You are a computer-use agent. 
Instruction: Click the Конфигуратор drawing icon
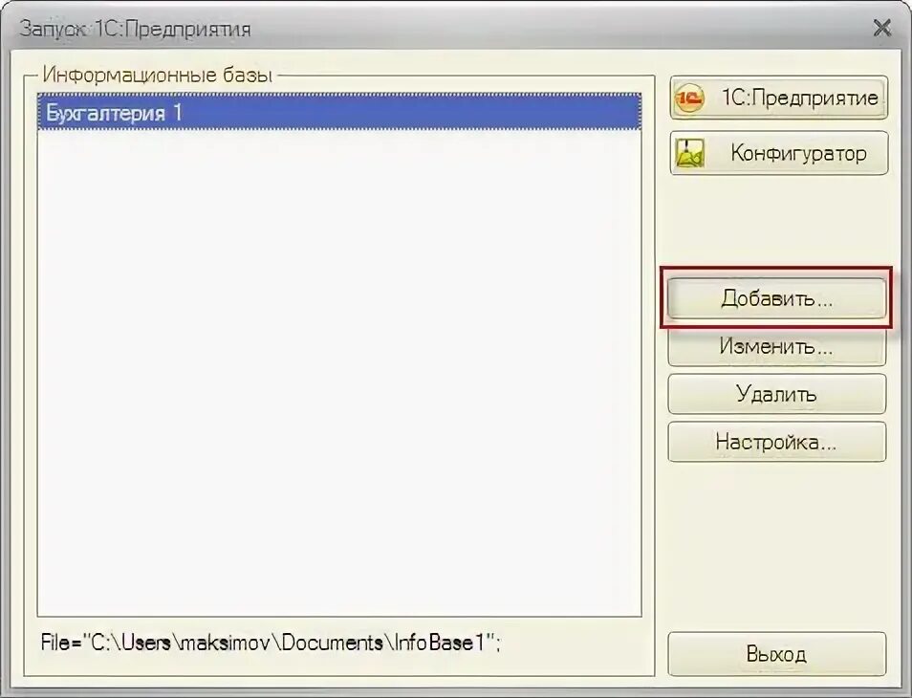690,153
